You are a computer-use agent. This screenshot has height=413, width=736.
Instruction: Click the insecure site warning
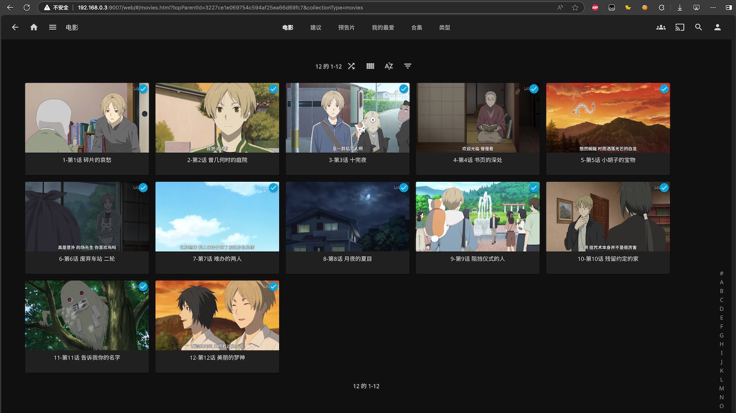[56, 7]
